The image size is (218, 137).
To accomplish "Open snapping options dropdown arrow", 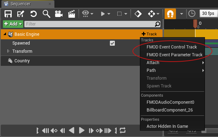I will (182, 14).
